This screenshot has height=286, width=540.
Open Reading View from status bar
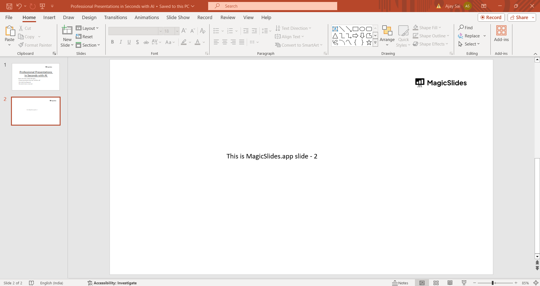click(x=450, y=283)
